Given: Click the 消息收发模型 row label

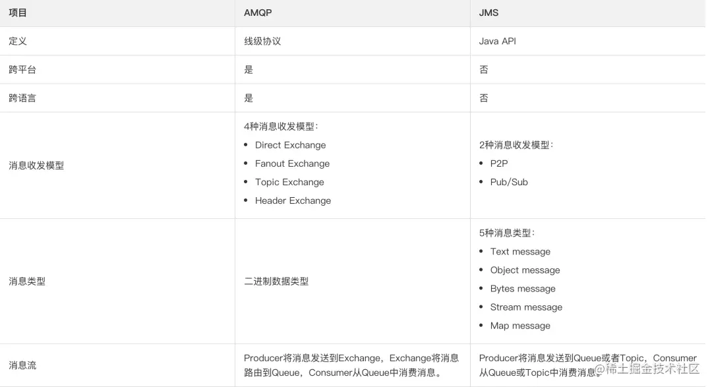Looking at the screenshot, I should [x=36, y=165].
